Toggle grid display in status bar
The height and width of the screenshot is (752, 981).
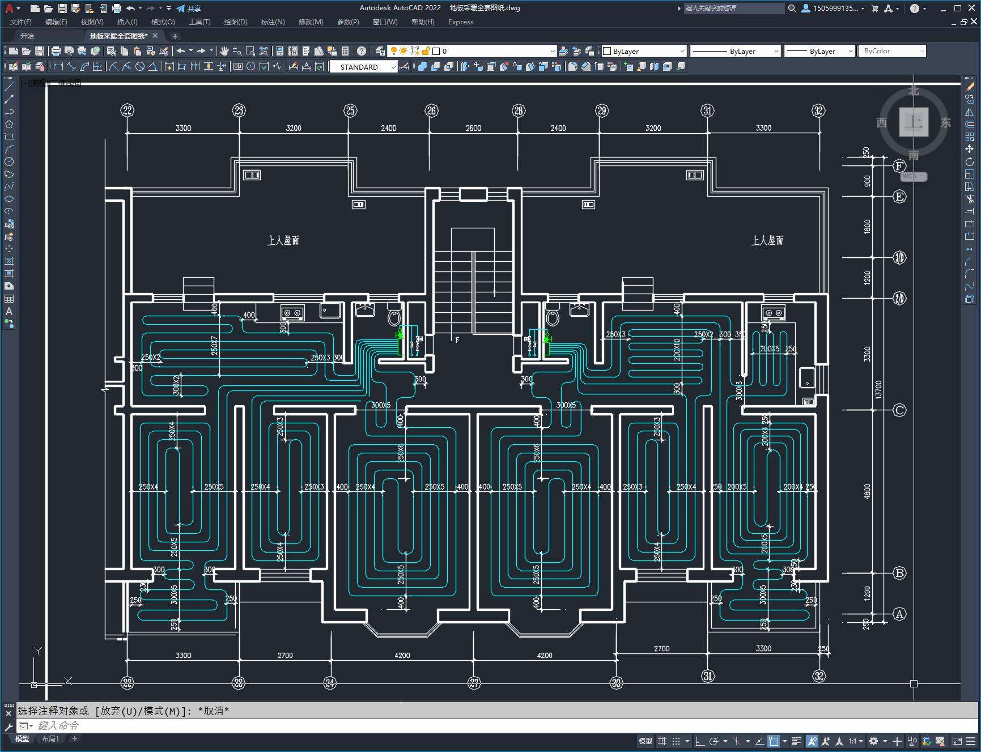click(x=662, y=741)
